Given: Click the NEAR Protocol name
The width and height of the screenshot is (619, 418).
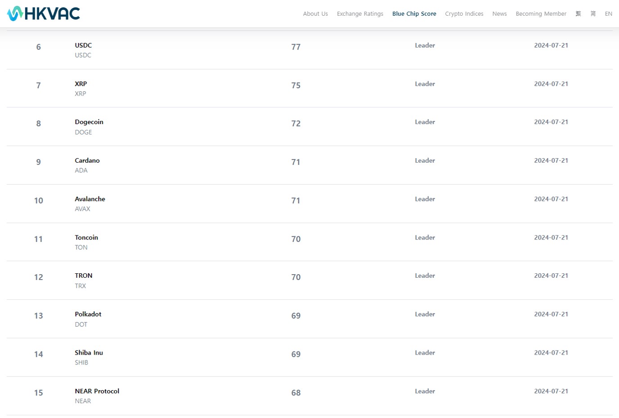Looking at the screenshot, I should pyautogui.click(x=97, y=391).
